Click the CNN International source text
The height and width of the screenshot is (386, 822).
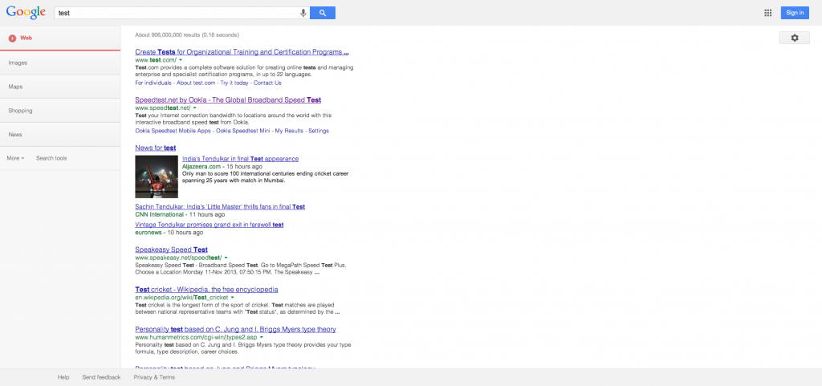coord(160,214)
